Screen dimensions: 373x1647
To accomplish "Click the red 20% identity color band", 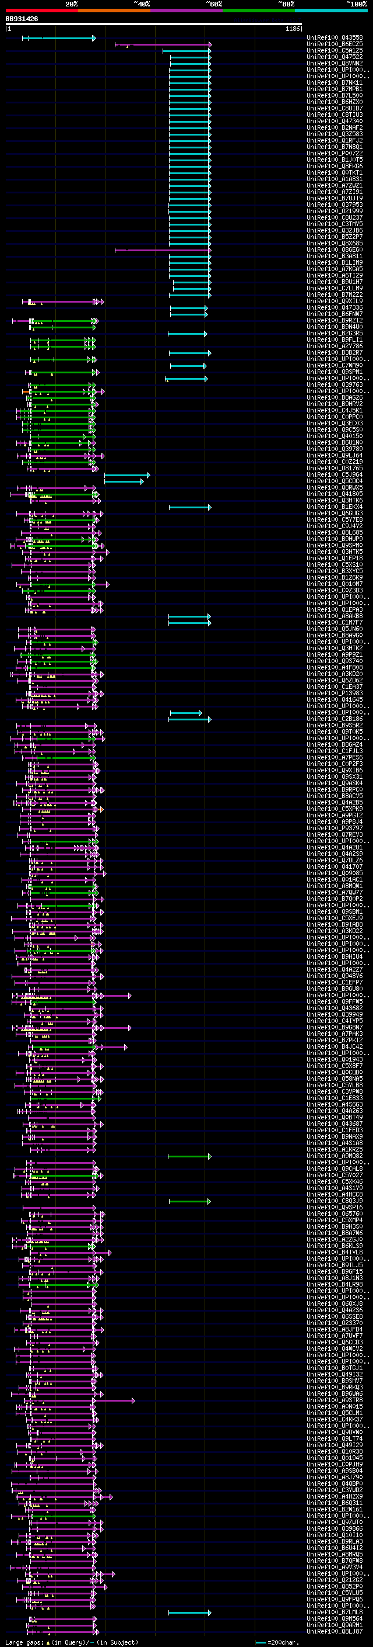I will tap(41, 11).
